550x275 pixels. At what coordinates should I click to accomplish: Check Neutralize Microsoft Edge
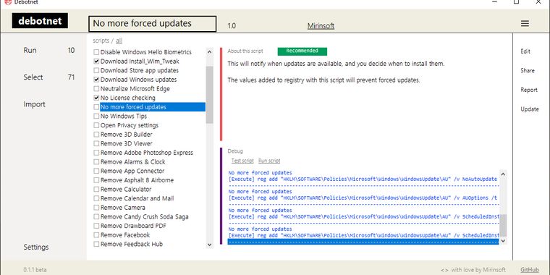click(96, 89)
